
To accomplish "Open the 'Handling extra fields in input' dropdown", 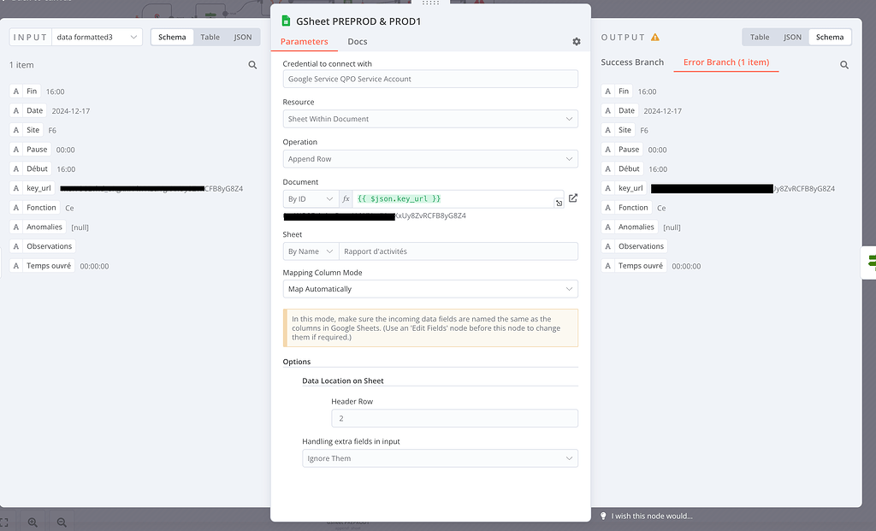I will pyautogui.click(x=440, y=458).
